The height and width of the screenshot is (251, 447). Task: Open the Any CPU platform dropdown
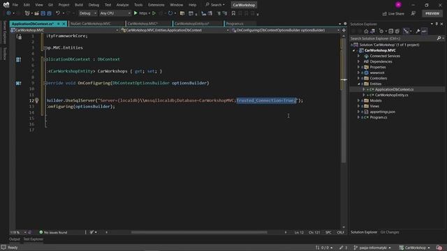115,13
